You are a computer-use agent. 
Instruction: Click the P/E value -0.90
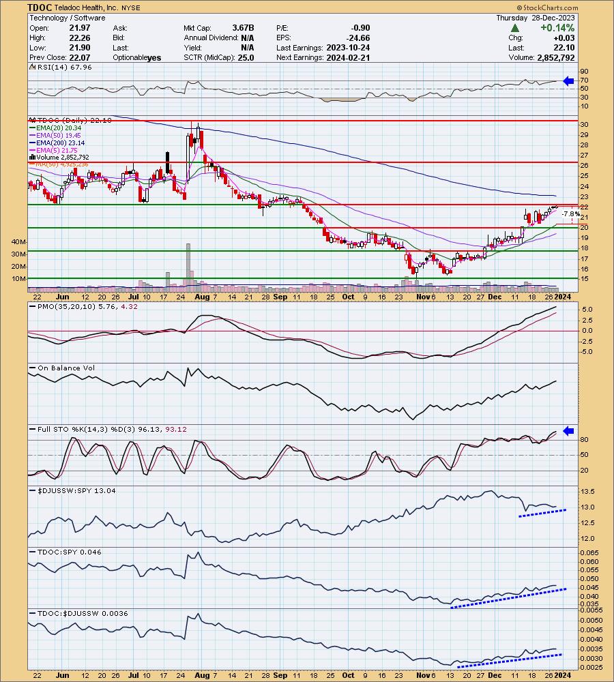pos(360,28)
